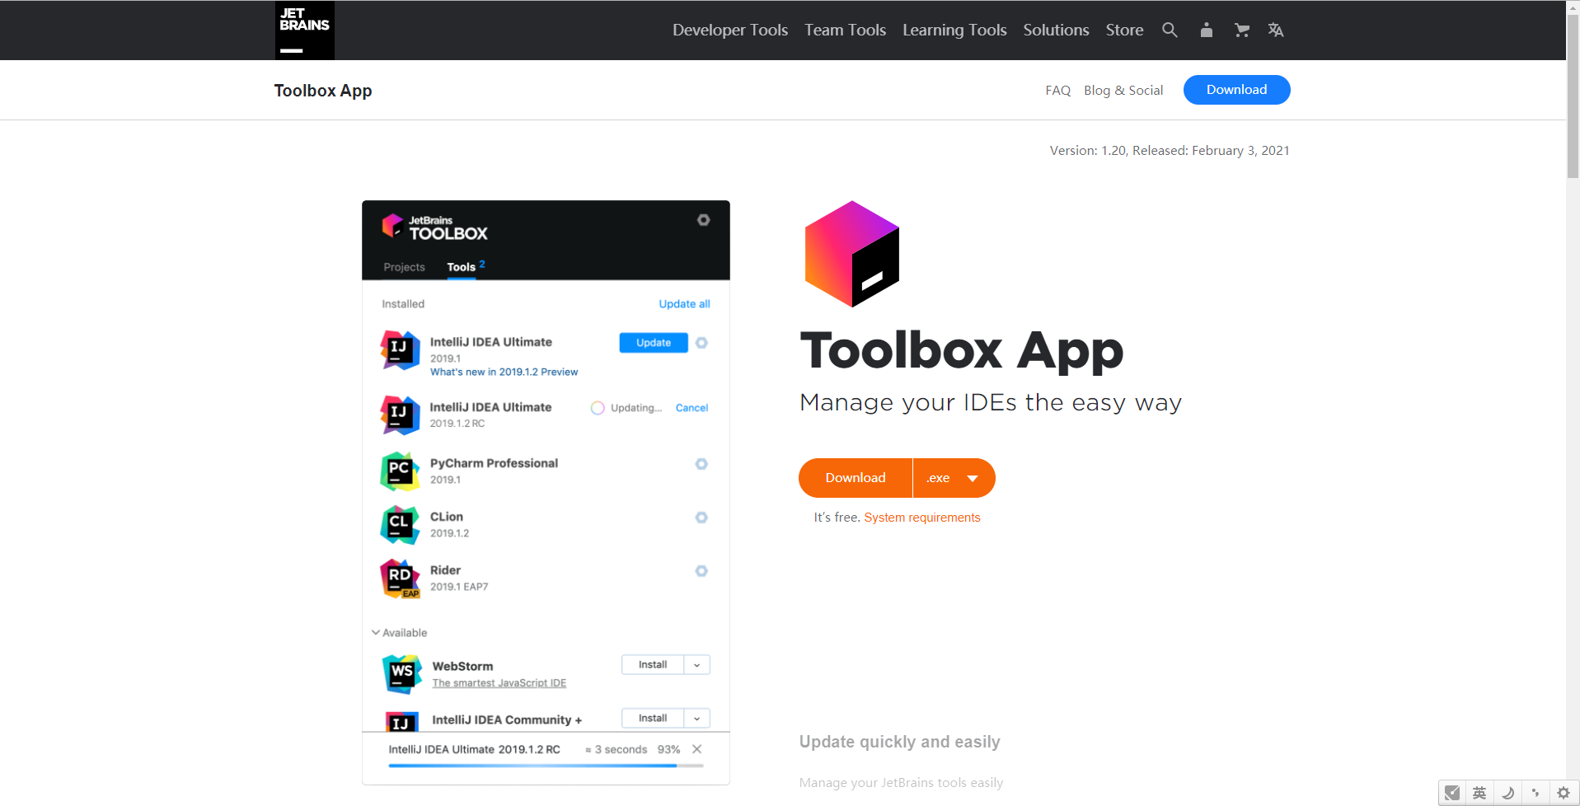Screen dimensions: 1580x806
Task: Click the Toolbox settings hexagon icon in the app header
Action: [703, 220]
